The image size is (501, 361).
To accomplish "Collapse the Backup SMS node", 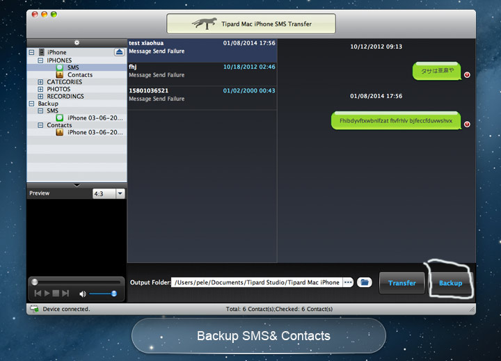I will pyautogui.click(x=40, y=111).
